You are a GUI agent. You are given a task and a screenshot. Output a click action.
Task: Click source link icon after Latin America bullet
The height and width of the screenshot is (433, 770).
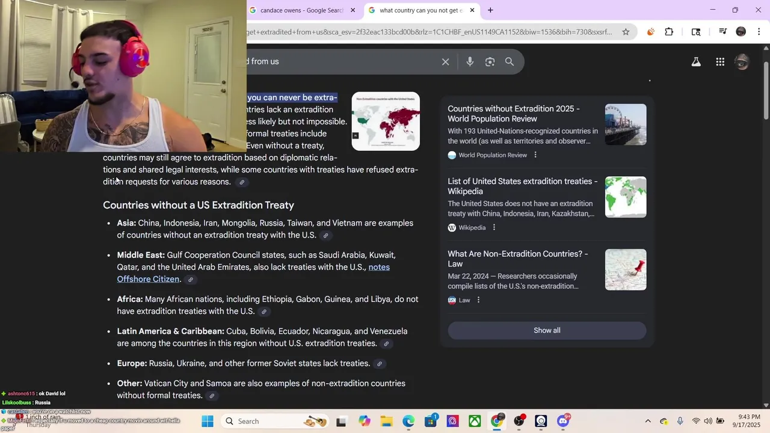[386, 344]
